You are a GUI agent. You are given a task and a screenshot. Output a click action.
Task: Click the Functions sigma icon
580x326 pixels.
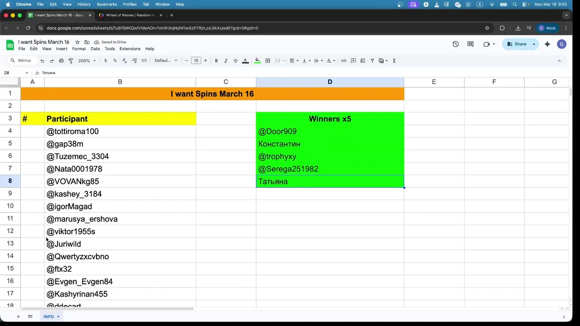coord(394,61)
